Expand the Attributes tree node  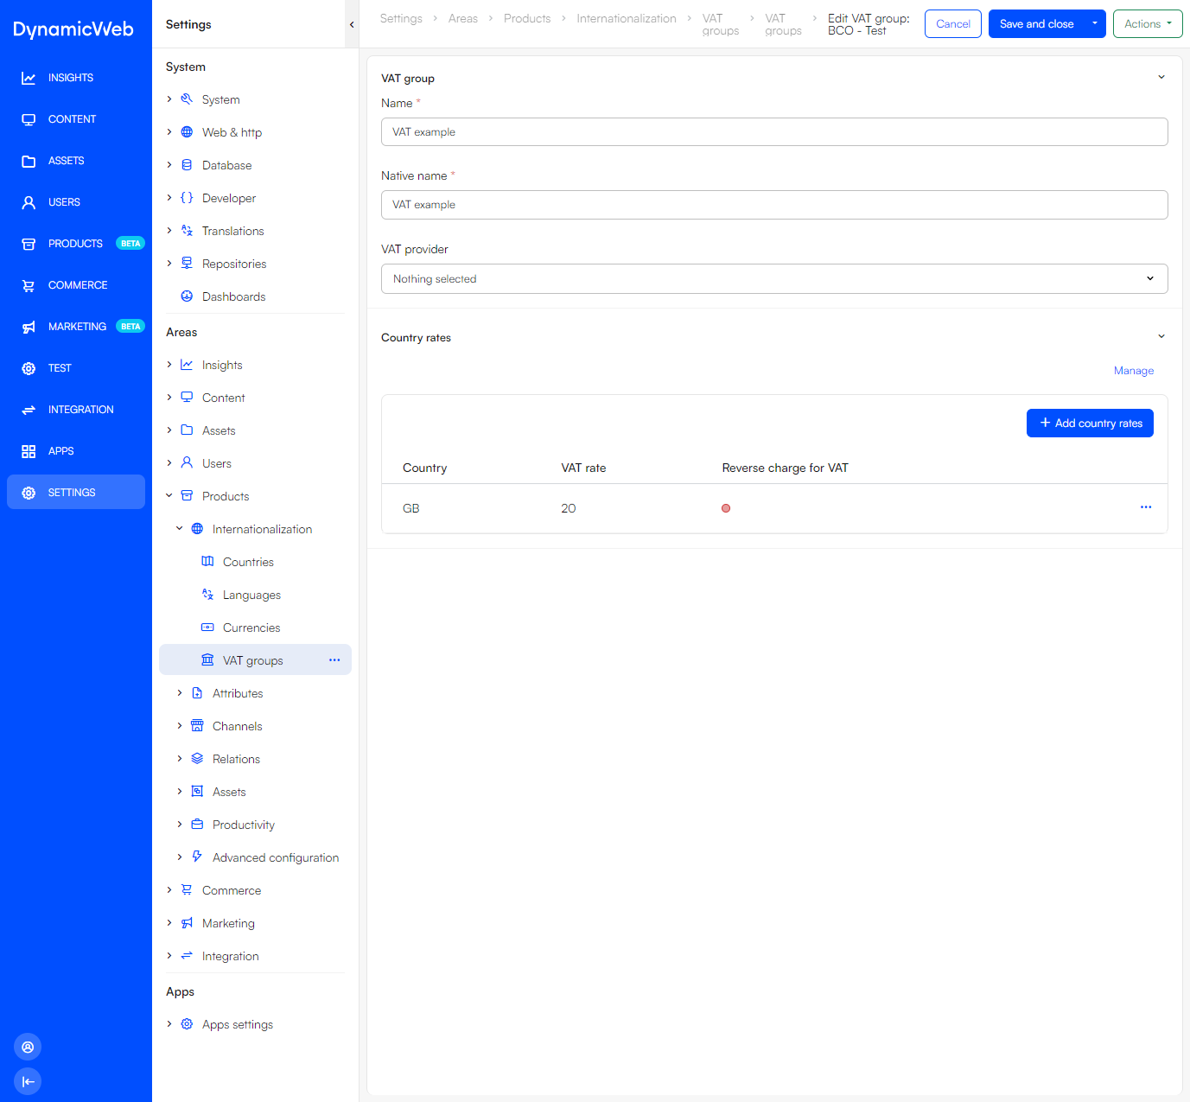[x=180, y=693]
